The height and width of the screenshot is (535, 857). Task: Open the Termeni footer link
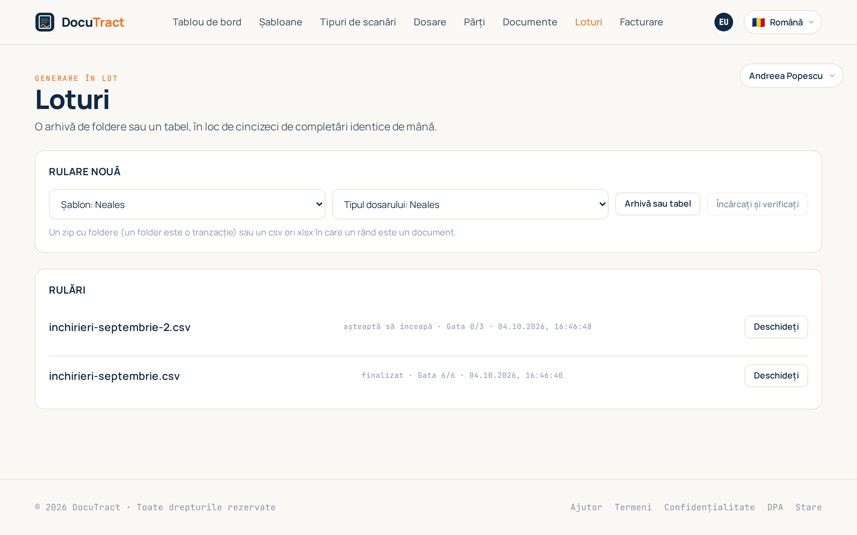click(633, 507)
